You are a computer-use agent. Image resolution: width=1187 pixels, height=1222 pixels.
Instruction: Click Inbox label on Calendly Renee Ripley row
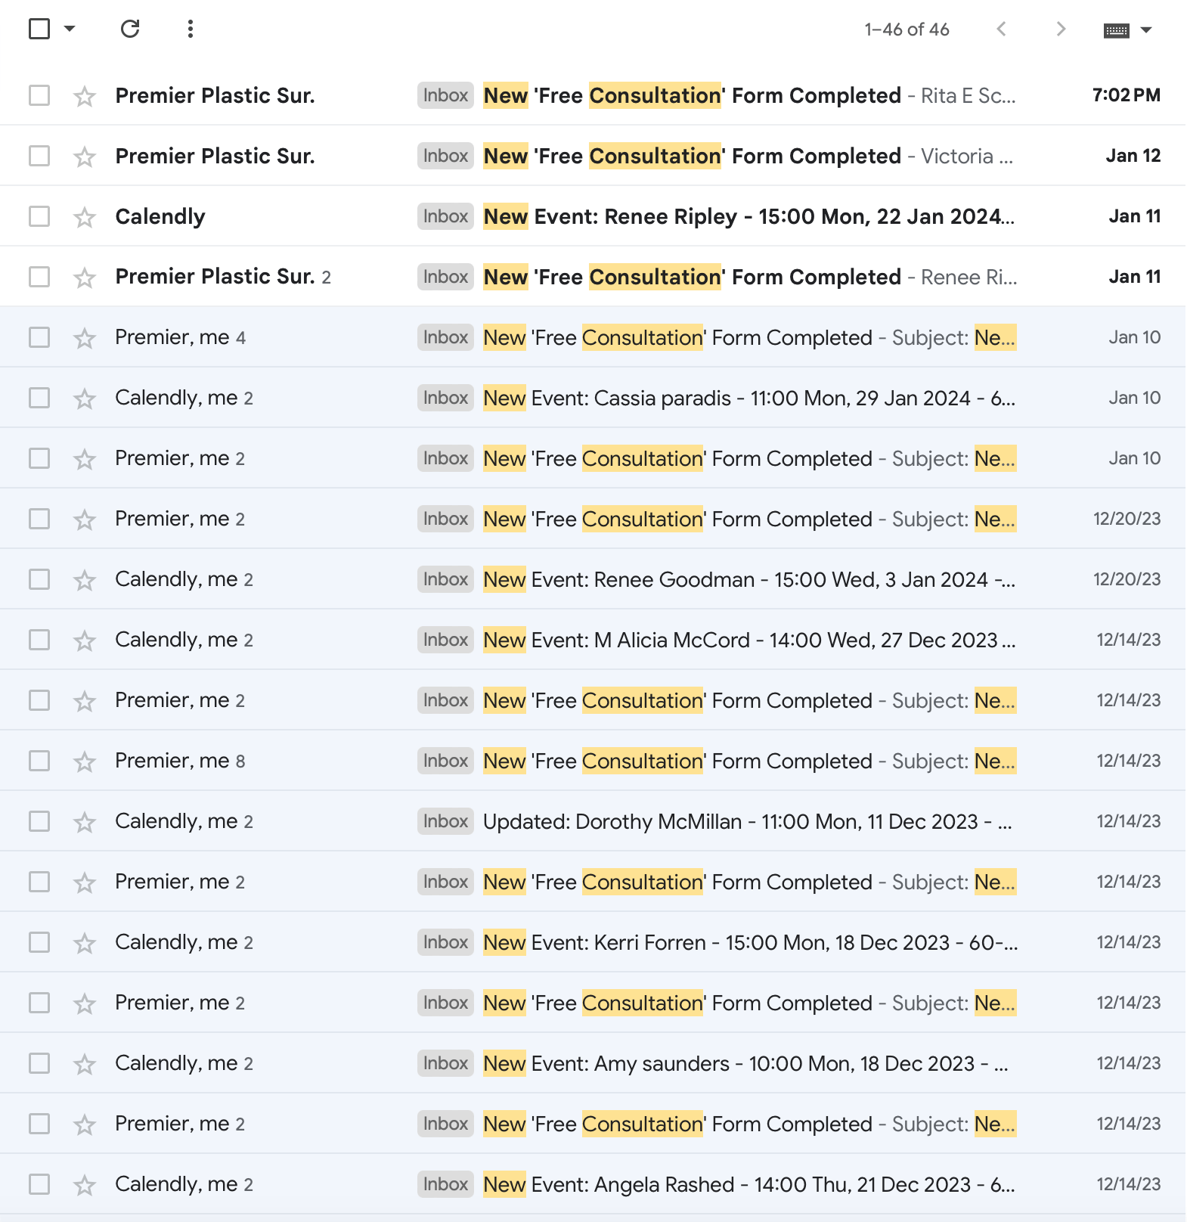(445, 216)
